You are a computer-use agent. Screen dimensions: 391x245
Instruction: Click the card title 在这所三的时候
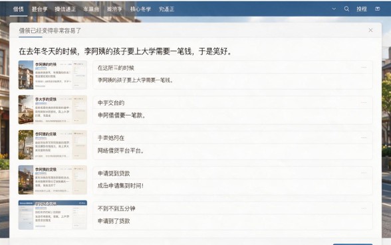click(x=116, y=68)
